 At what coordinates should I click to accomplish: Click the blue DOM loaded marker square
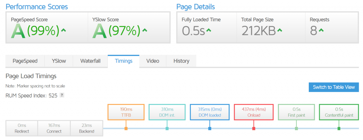pyautogui.click(x=210, y=128)
